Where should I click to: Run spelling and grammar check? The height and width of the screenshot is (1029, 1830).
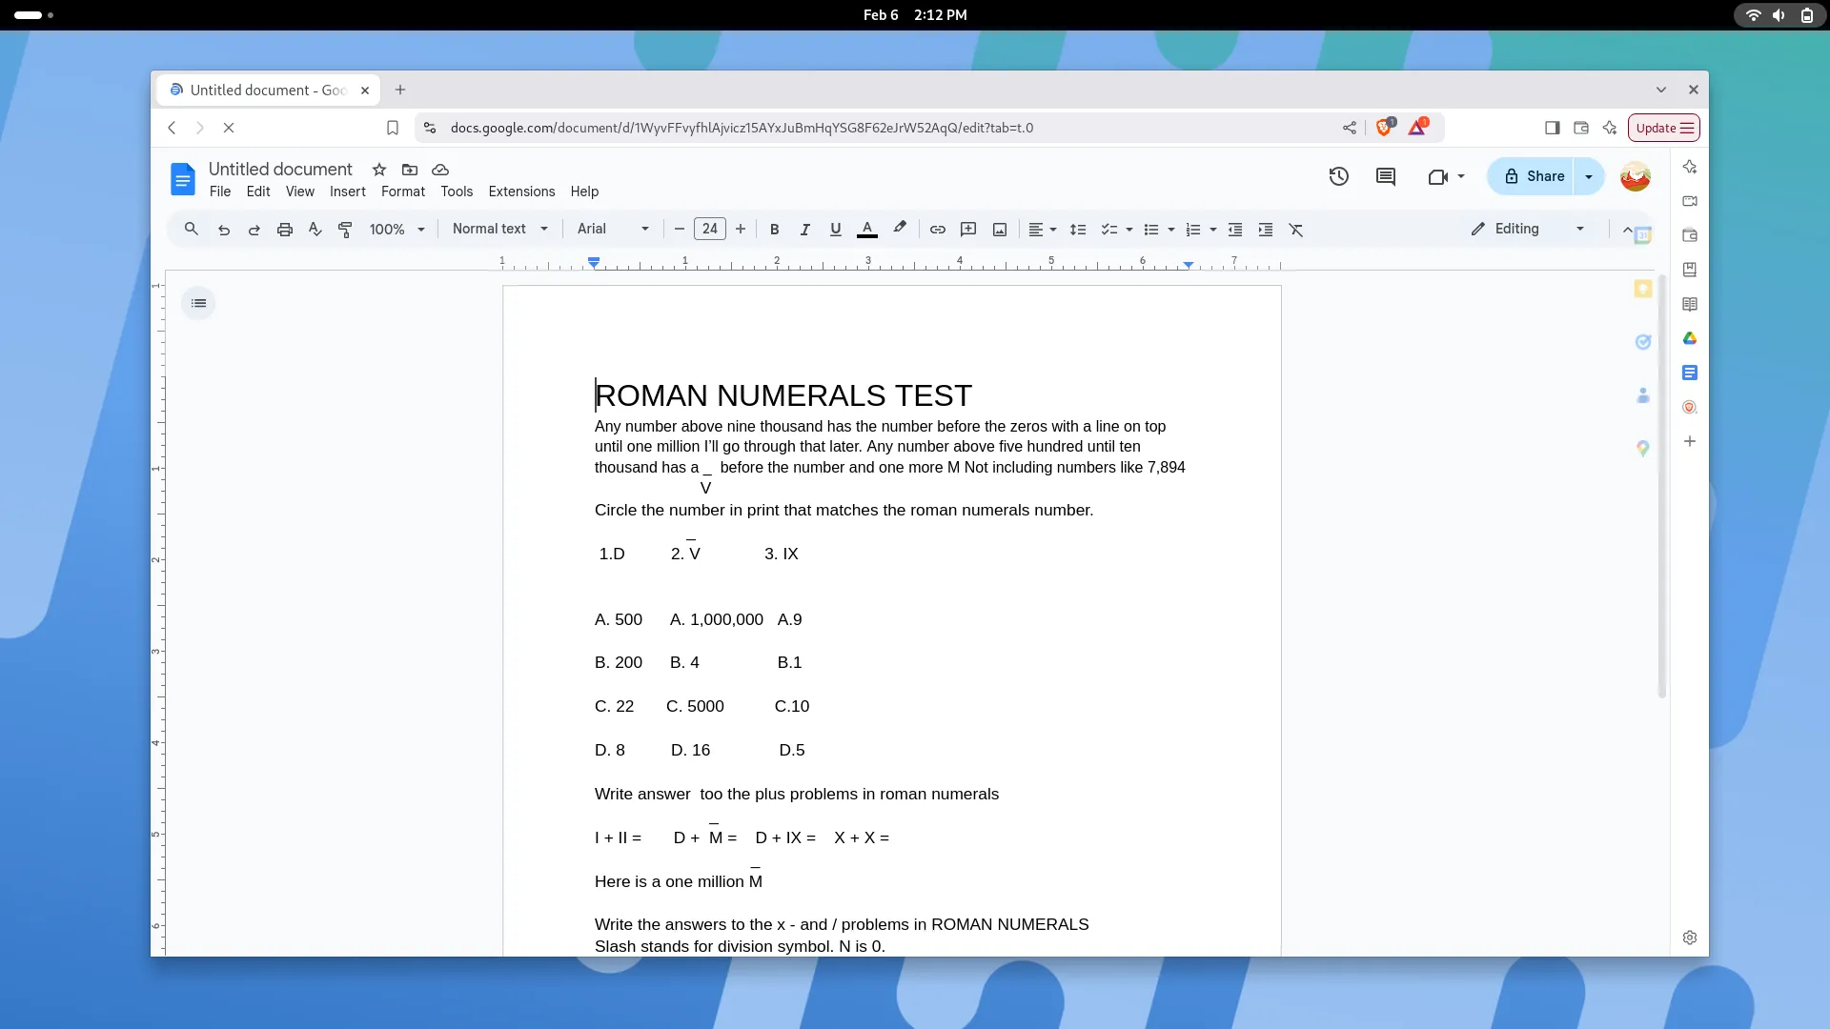[315, 230]
